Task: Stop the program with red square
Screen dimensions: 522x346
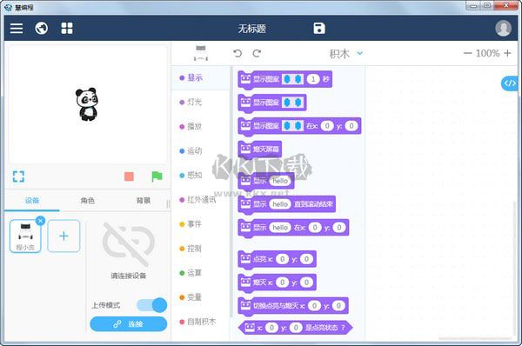Action: tap(129, 176)
